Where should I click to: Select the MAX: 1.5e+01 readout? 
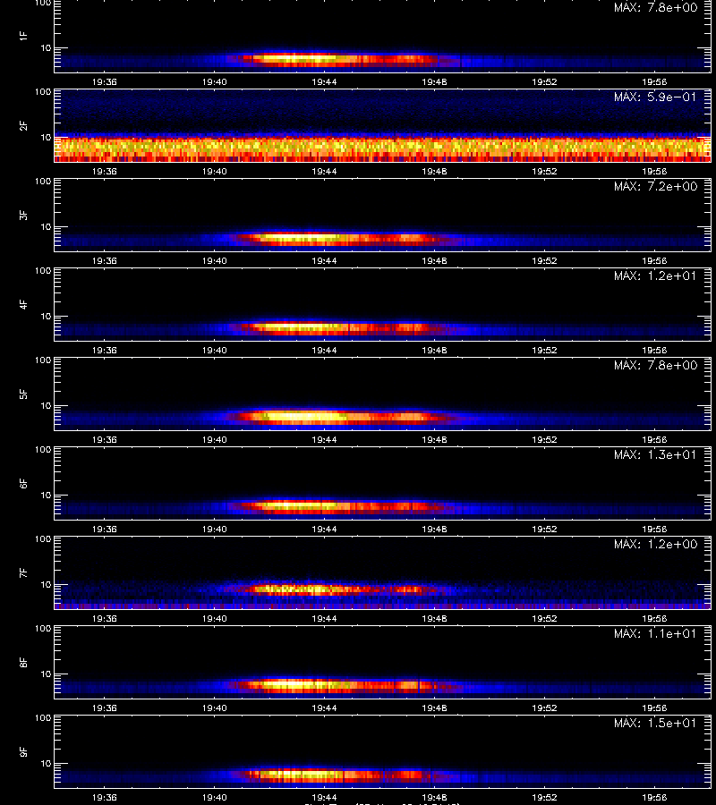[655, 723]
